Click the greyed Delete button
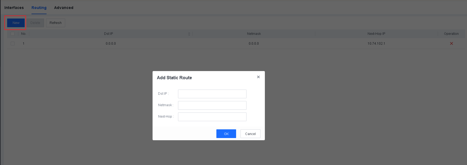 click(35, 23)
